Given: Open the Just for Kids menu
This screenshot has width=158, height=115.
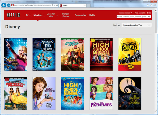Looking at the screenshot, I should click(51, 15).
